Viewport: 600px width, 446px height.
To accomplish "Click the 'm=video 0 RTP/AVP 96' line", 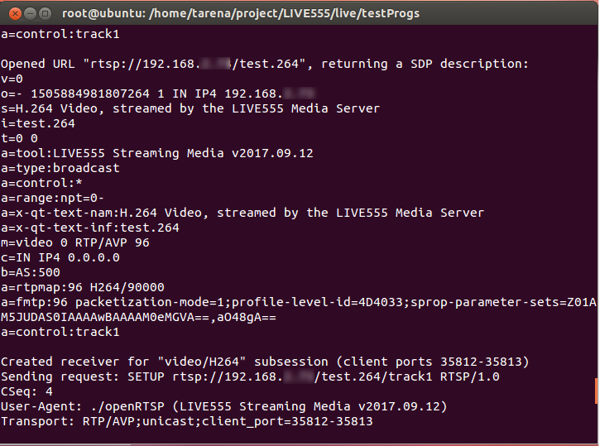I will pyautogui.click(x=75, y=242).
